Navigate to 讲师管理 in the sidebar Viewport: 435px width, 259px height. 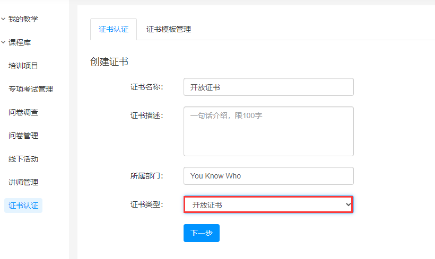click(x=23, y=182)
